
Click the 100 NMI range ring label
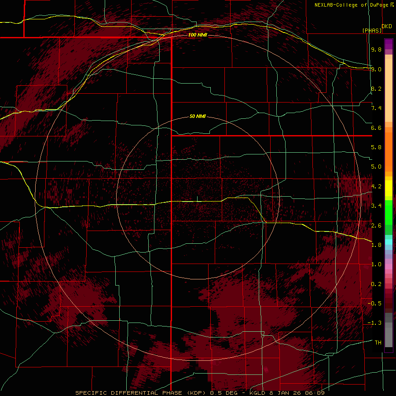tap(198, 35)
